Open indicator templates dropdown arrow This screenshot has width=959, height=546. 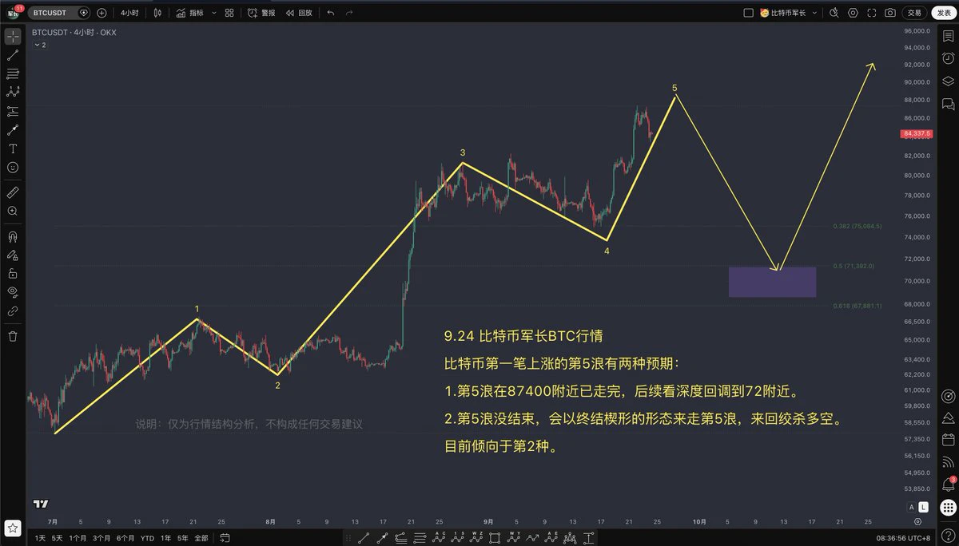click(213, 13)
